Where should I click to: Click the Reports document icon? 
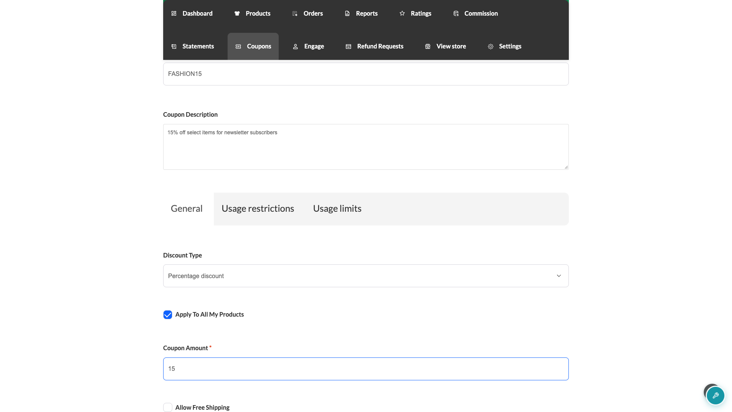pos(347,13)
